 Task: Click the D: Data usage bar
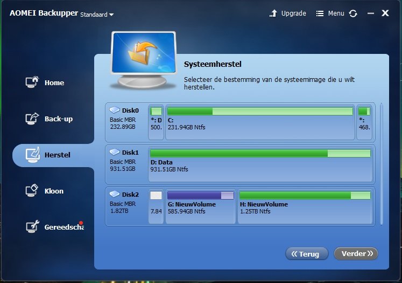coord(260,154)
